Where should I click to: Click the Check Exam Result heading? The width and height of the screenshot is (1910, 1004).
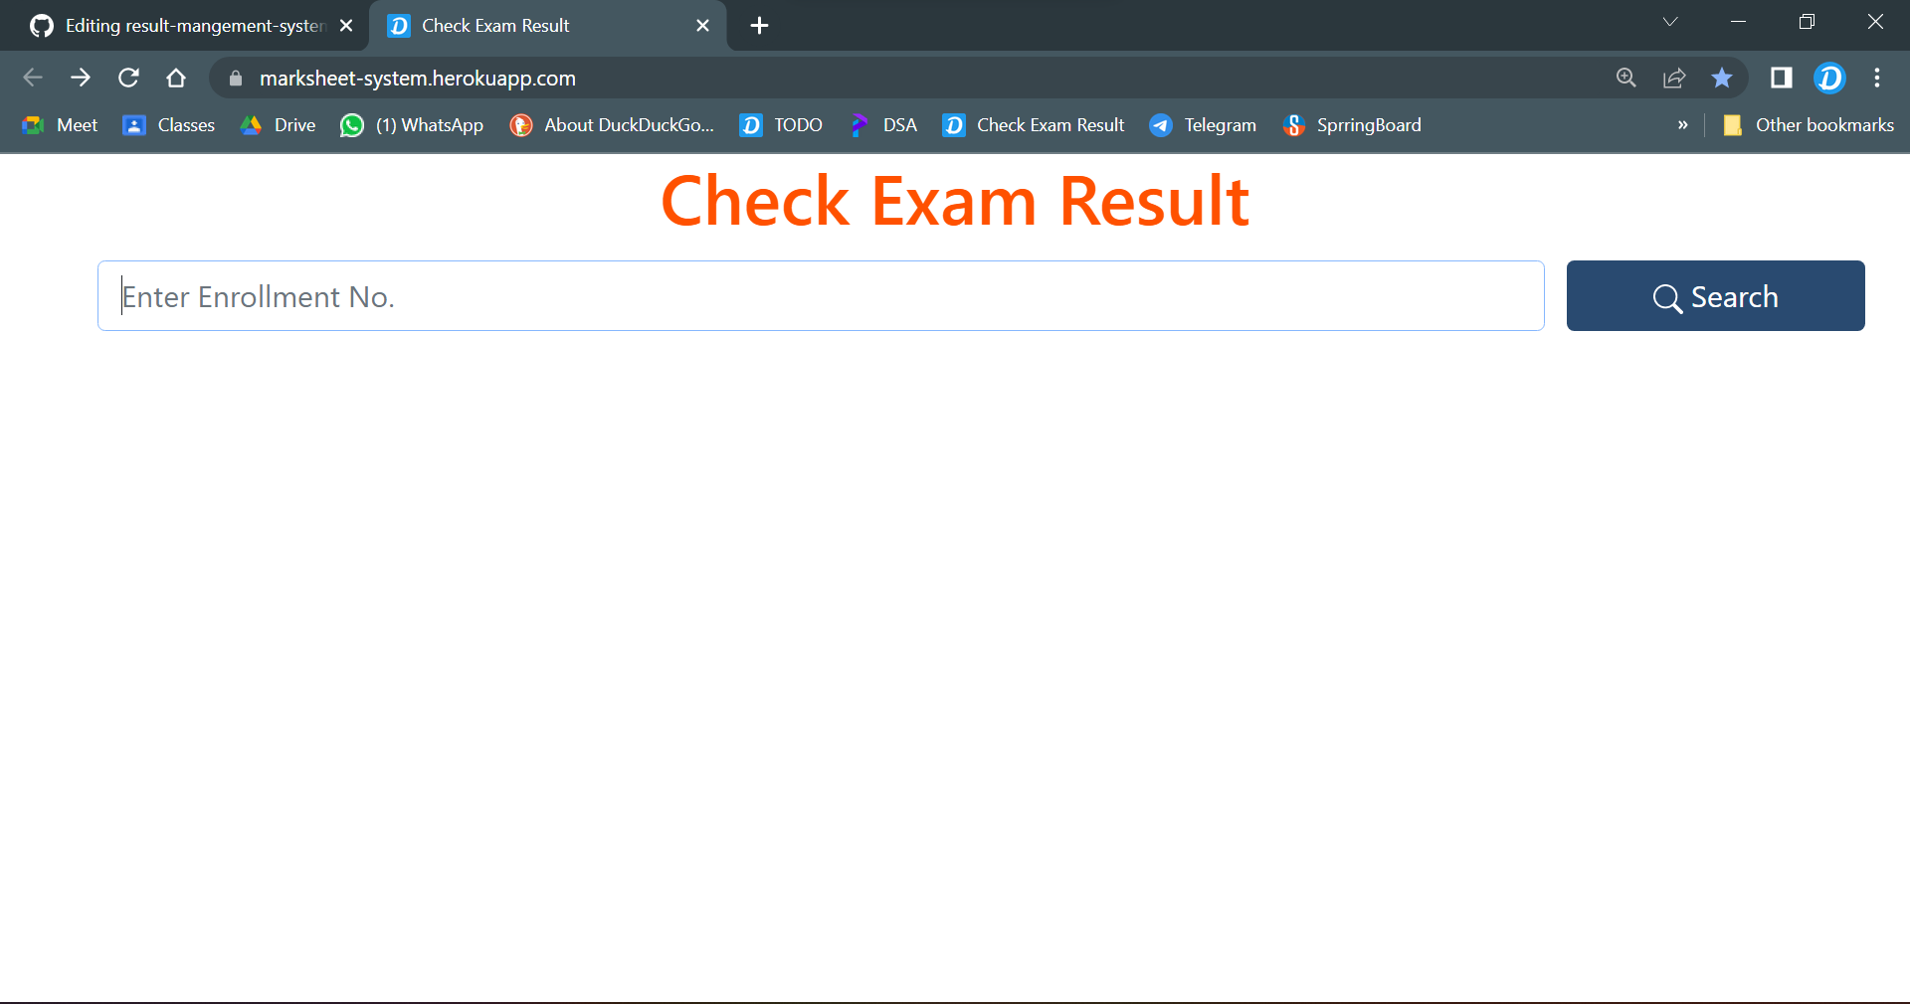click(x=955, y=202)
